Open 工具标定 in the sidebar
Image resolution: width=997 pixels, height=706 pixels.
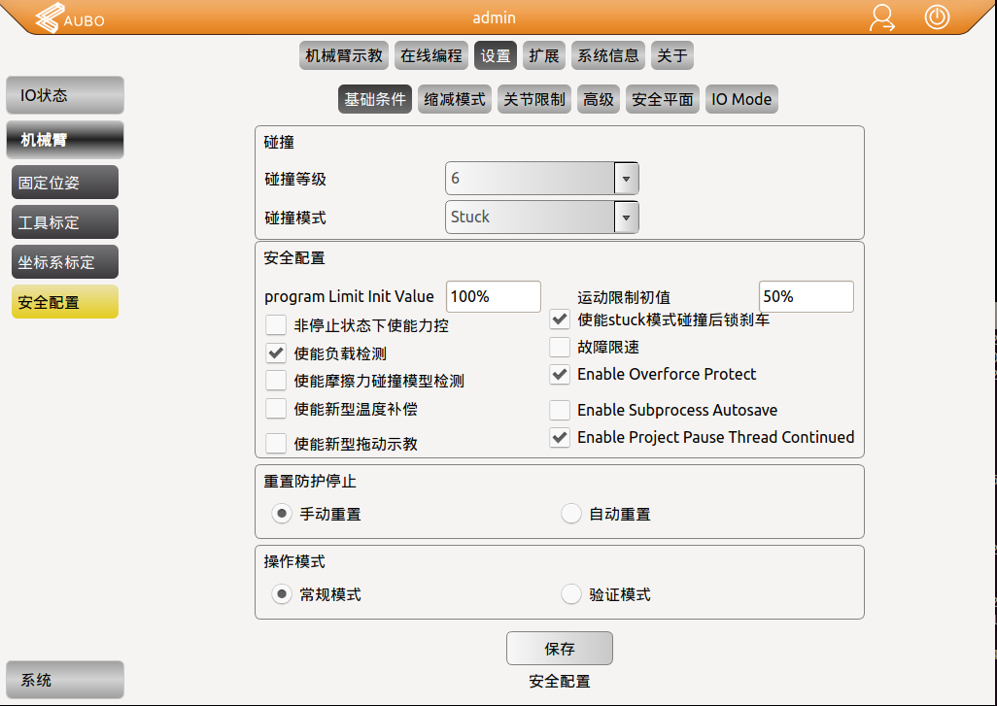pos(65,222)
